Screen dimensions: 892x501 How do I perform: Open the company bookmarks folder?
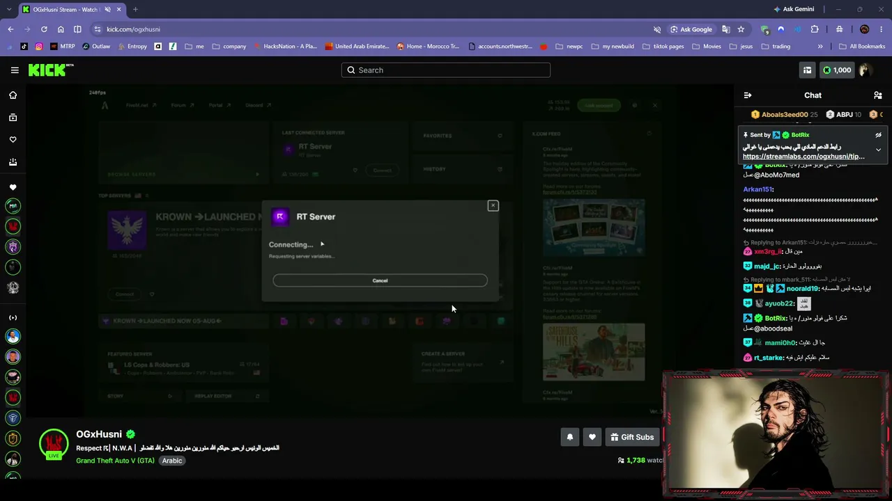point(229,47)
